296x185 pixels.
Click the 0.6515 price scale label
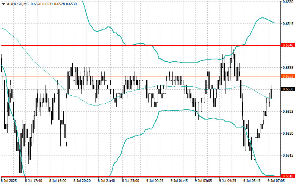point(288,155)
